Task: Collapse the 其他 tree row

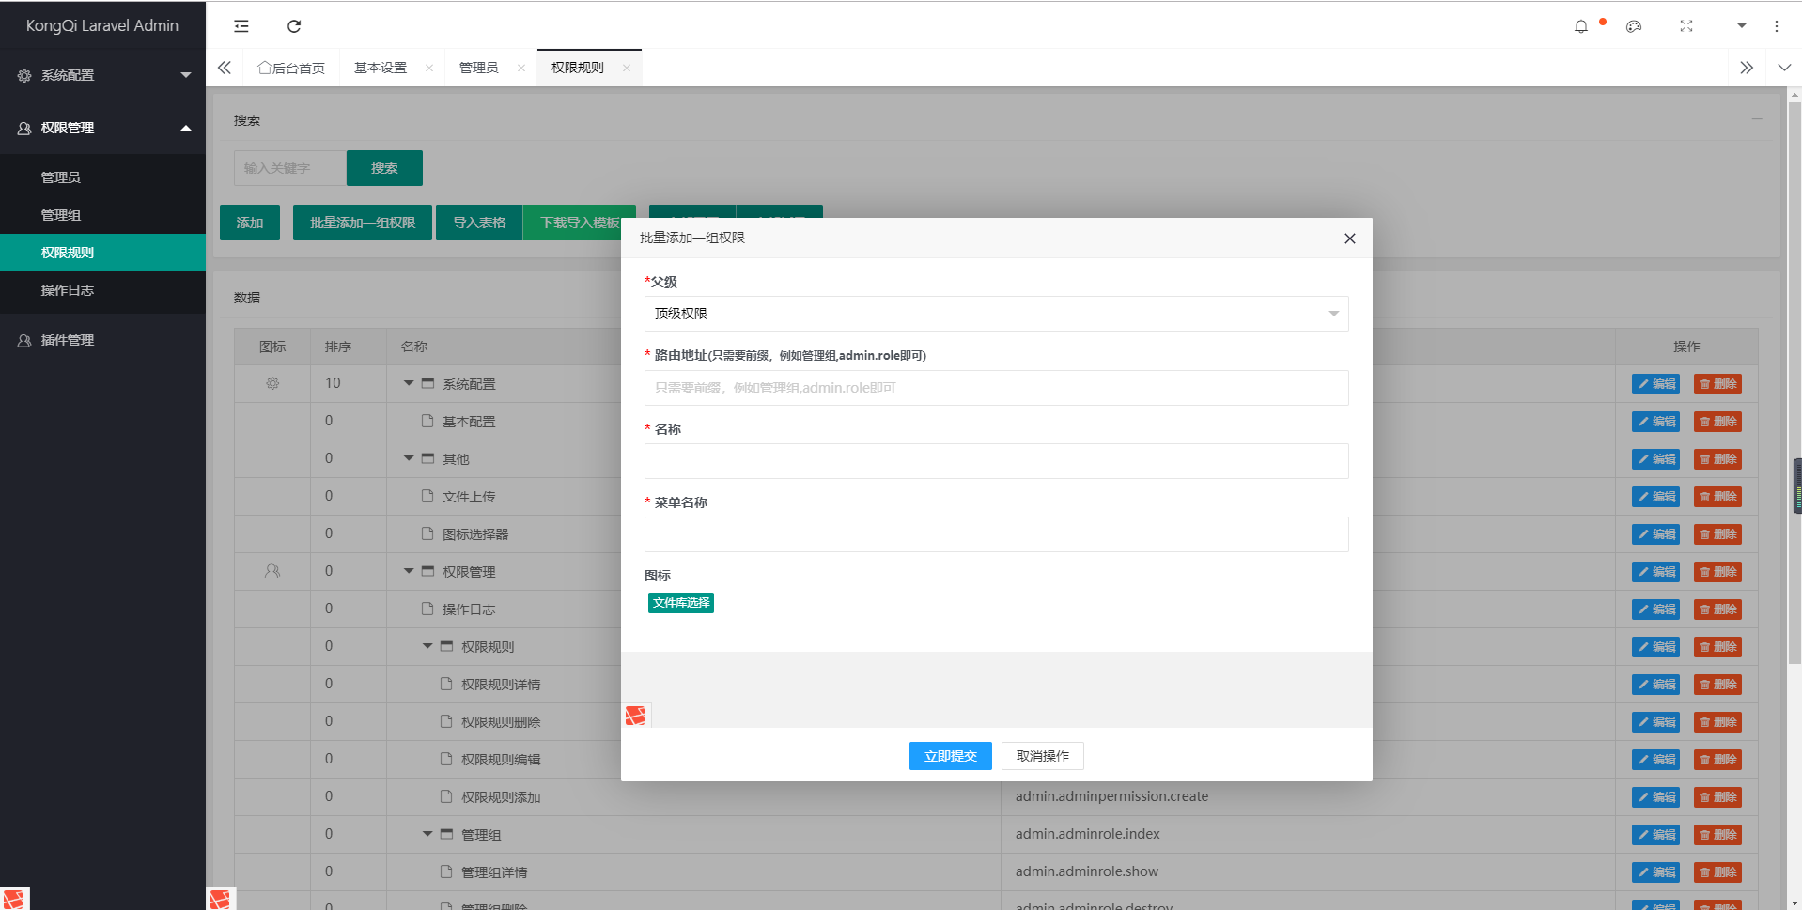Action: tap(409, 458)
